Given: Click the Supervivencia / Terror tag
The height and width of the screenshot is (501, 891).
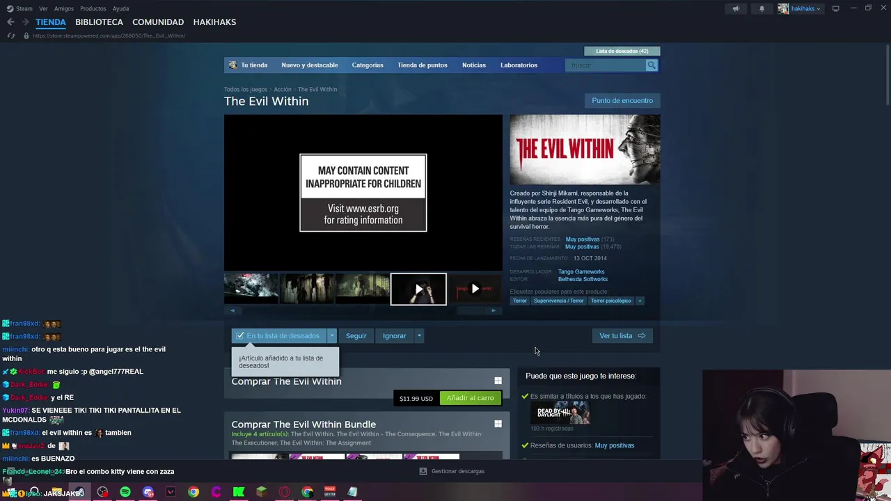Looking at the screenshot, I should (558, 301).
